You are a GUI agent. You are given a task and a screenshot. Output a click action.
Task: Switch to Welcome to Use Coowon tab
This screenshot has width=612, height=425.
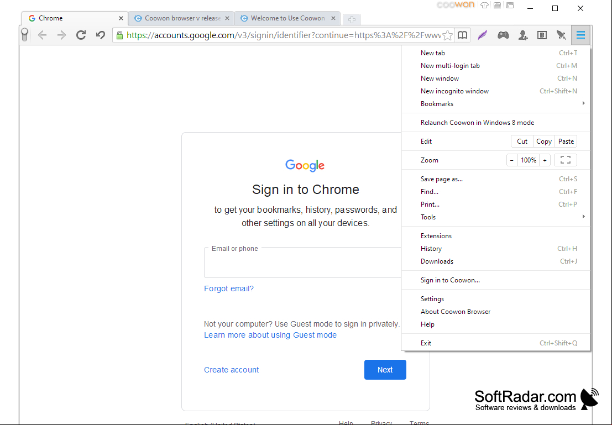pos(287,18)
